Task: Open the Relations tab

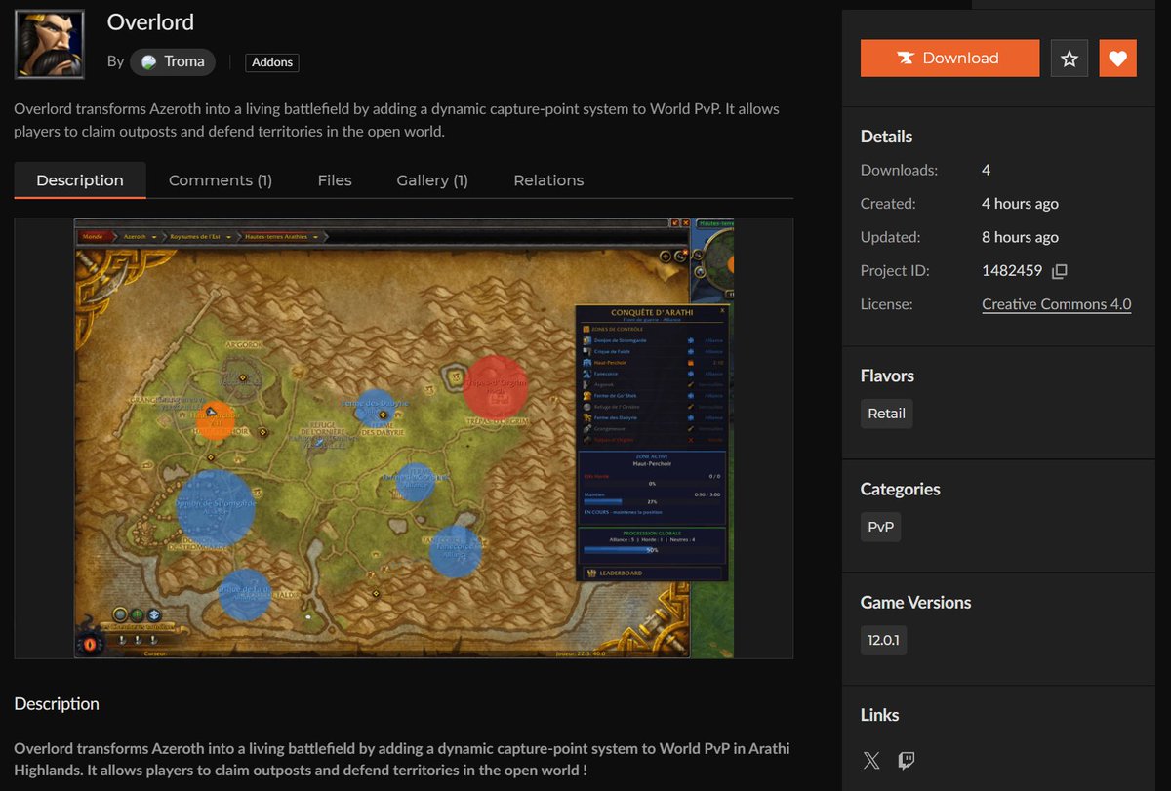Action: [x=548, y=180]
